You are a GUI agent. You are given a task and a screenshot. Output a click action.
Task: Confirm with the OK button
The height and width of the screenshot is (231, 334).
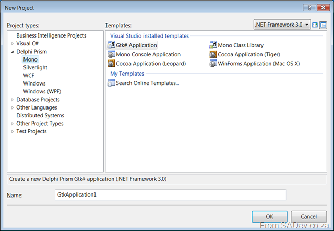click(269, 216)
